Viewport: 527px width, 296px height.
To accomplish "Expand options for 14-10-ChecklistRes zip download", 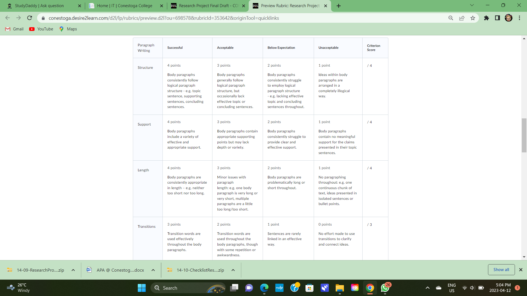I will tap(233, 270).
